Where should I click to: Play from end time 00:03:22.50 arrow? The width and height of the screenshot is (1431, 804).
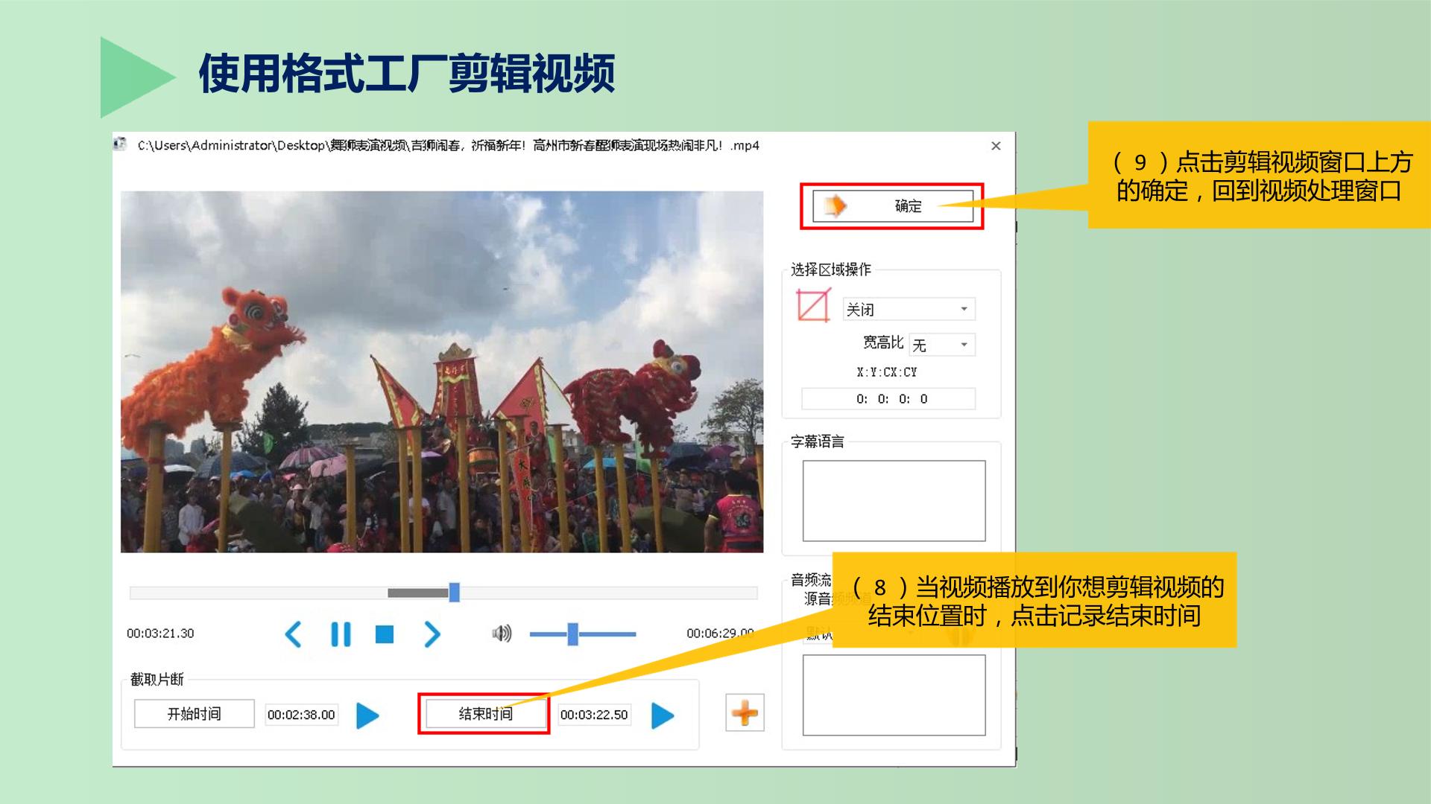pyautogui.click(x=663, y=715)
